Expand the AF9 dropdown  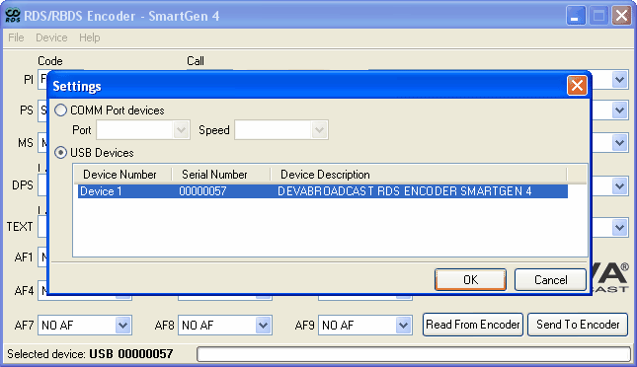tap(403, 326)
